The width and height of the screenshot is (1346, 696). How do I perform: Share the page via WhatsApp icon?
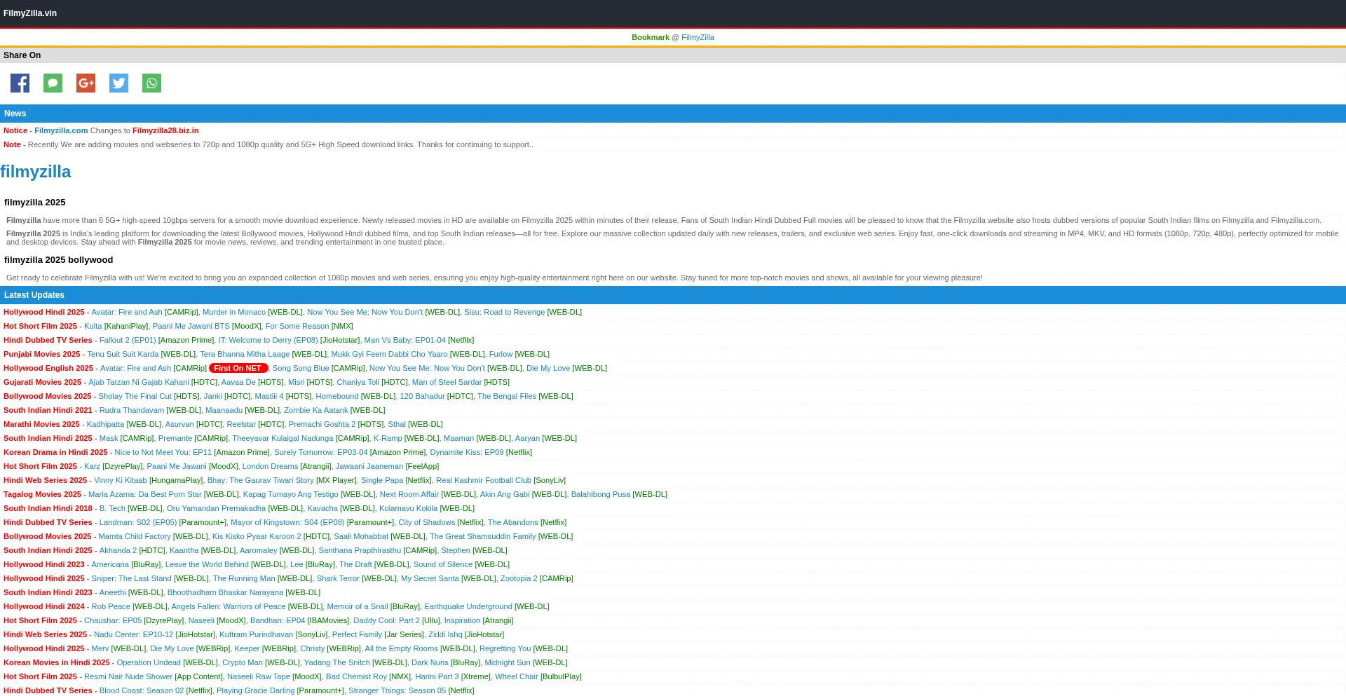tap(151, 83)
